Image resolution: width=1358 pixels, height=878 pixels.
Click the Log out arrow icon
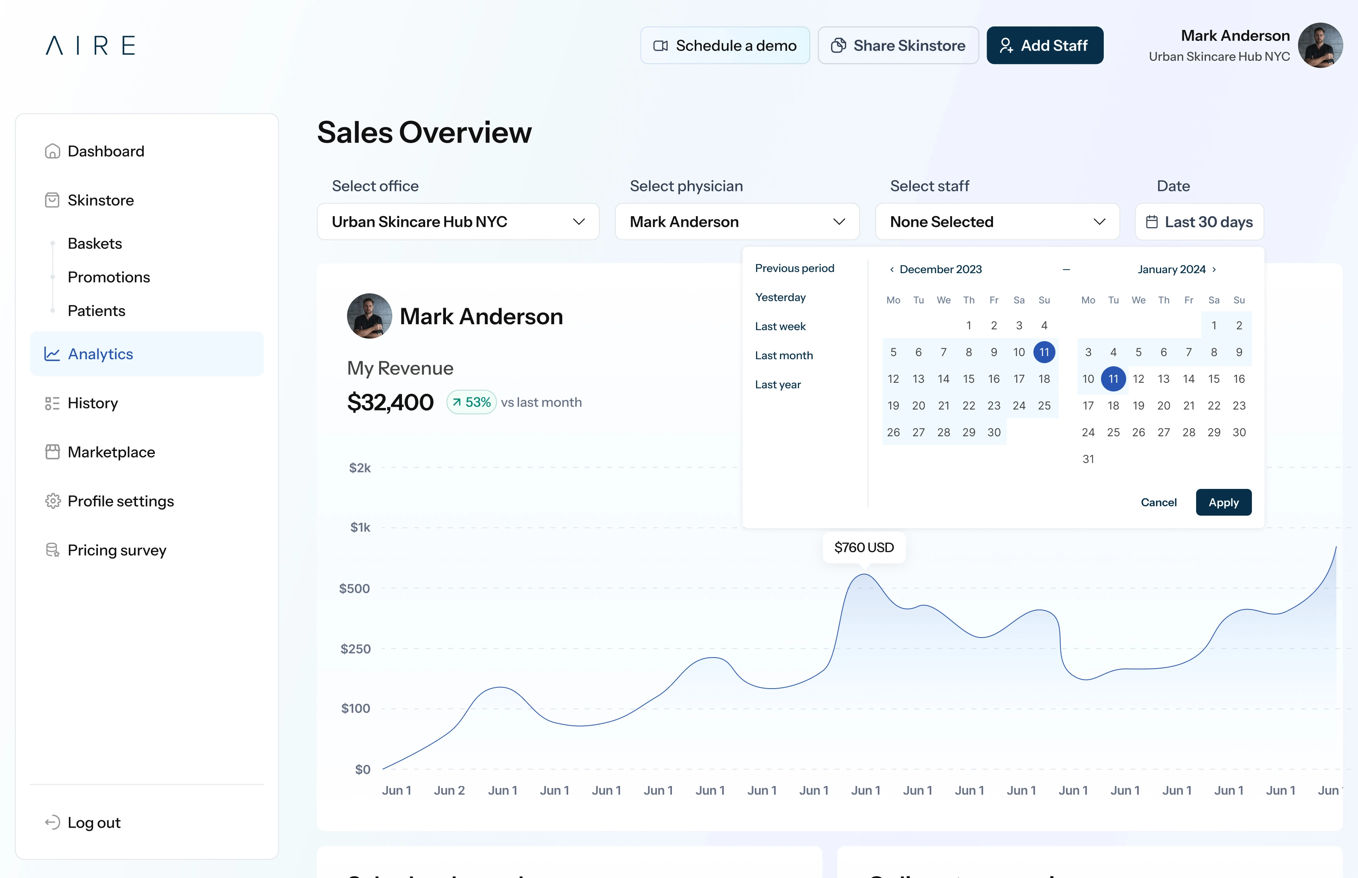52,822
